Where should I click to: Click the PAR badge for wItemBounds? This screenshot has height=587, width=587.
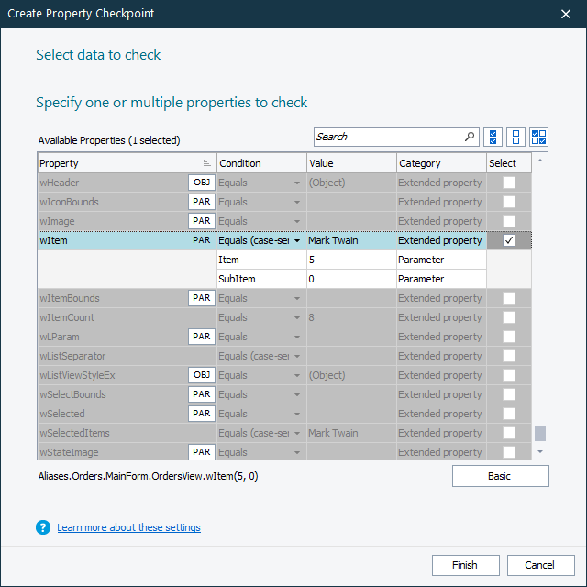[x=202, y=298]
